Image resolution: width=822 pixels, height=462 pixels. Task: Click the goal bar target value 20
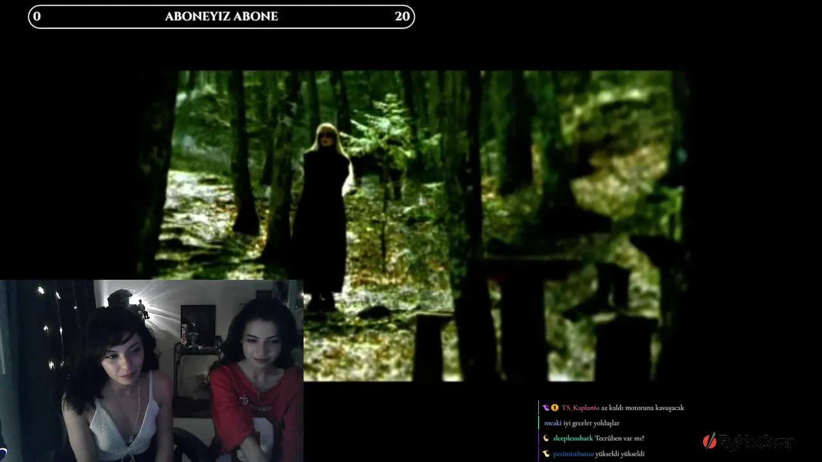pyautogui.click(x=402, y=17)
